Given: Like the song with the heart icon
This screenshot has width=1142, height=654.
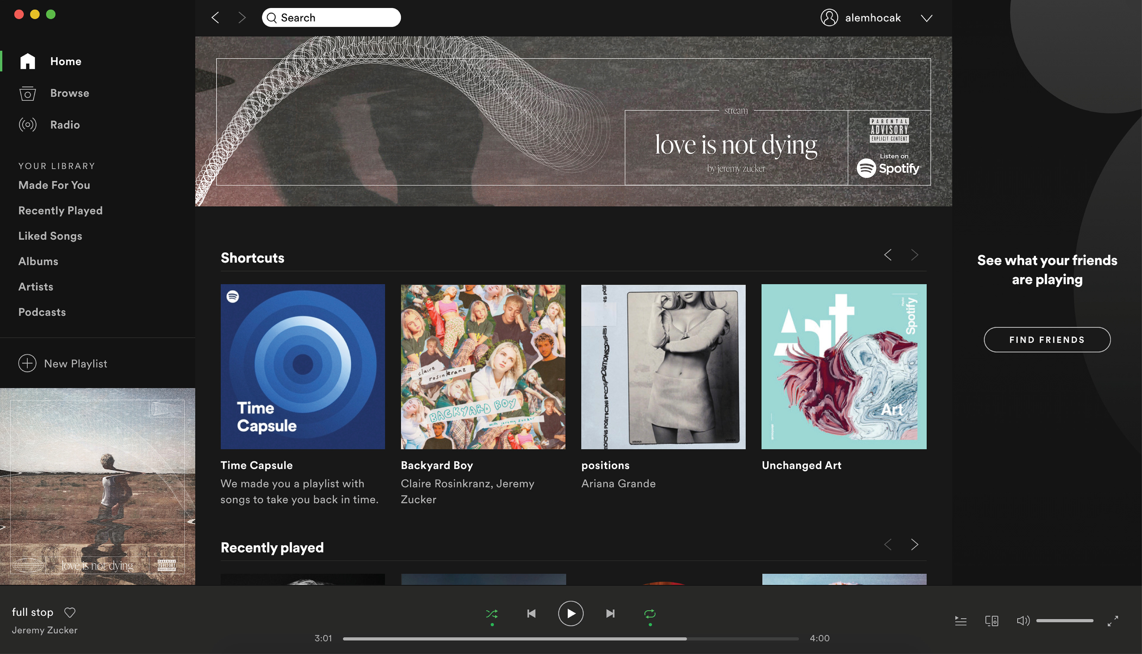Looking at the screenshot, I should pyautogui.click(x=70, y=612).
